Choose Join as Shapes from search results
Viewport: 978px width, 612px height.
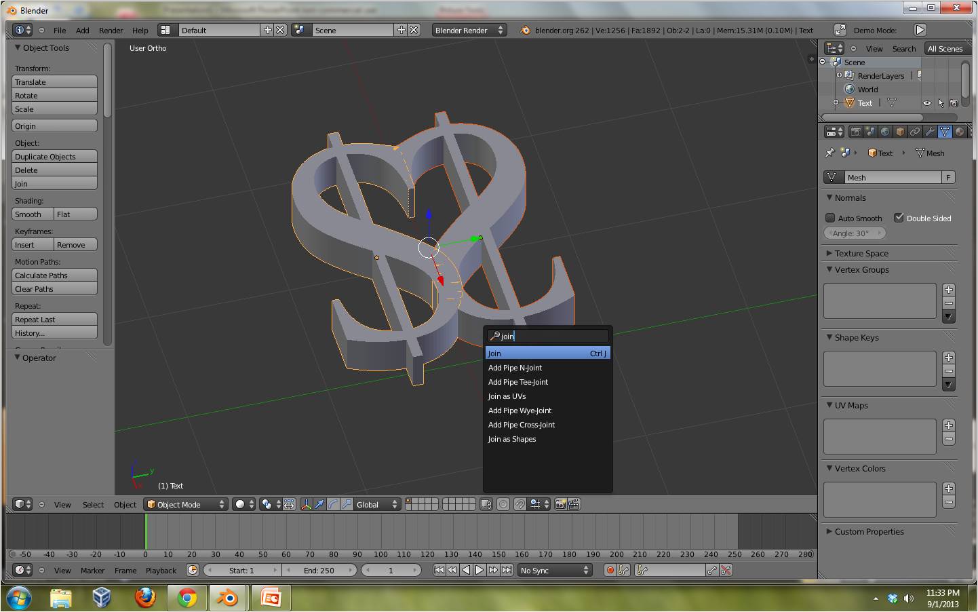coord(547,439)
